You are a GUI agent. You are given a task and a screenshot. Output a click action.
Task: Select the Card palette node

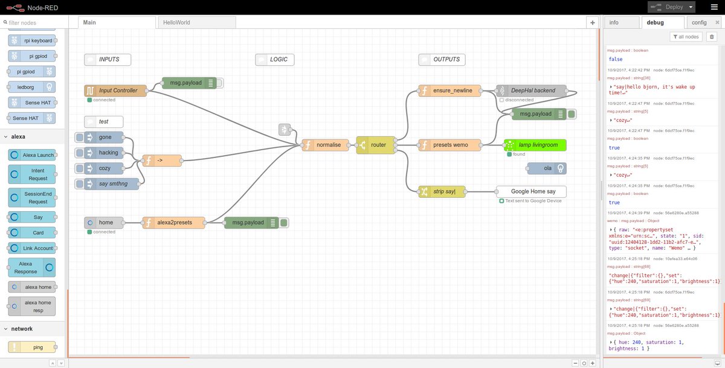(32, 232)
